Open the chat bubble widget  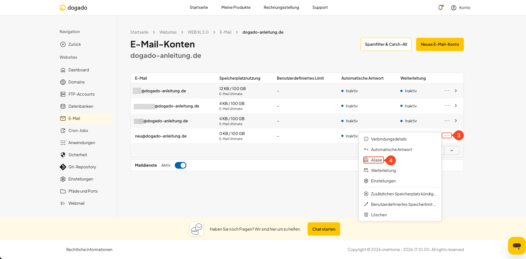pos(517,245)
